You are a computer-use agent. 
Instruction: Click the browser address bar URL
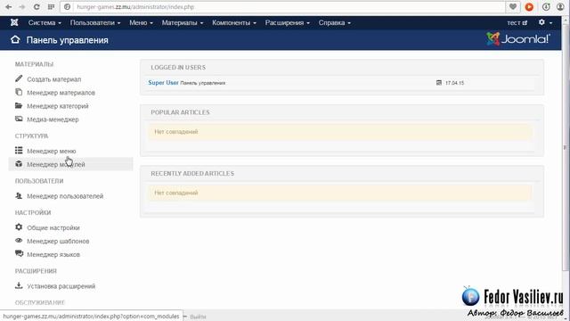135,7
